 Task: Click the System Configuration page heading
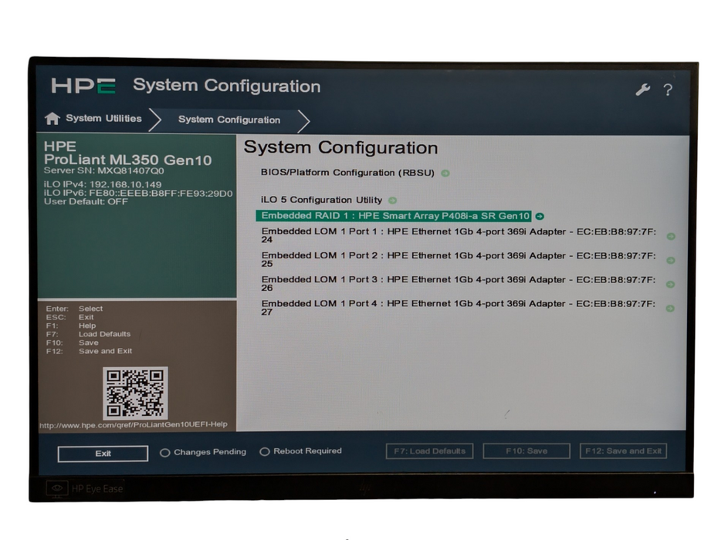[340, 148]
